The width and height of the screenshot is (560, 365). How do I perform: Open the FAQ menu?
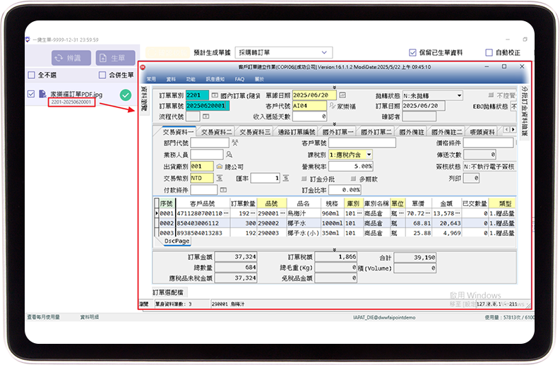(x=239, y=79)
